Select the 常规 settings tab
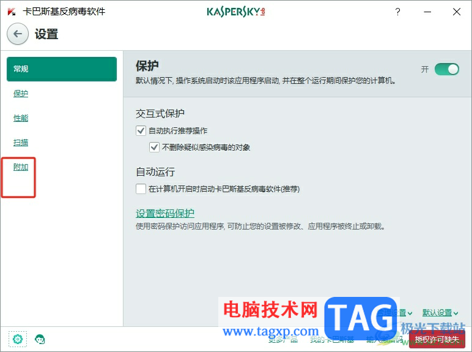Screen dimensions: 472x352 62,69
